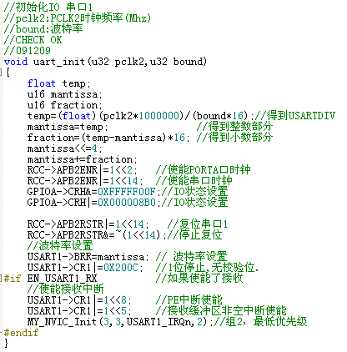
Task: Click the mantissa<<=4 statement
Action: pos(64,148)
